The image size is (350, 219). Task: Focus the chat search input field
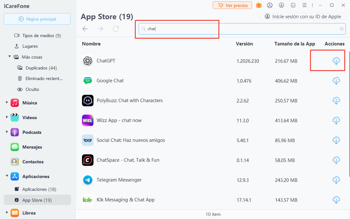tap(242, 29)
